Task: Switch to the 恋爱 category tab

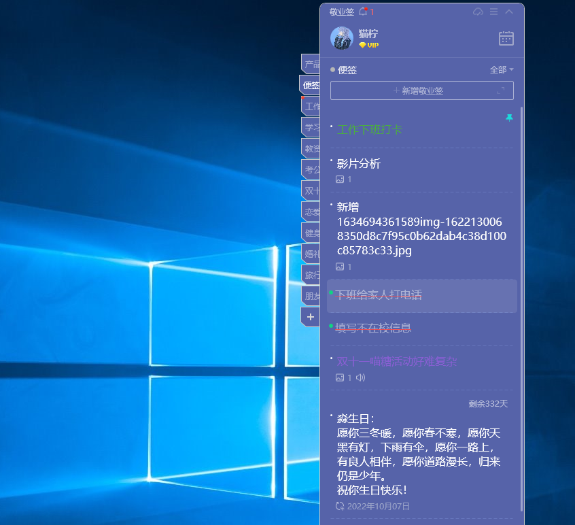Action: 311,211
